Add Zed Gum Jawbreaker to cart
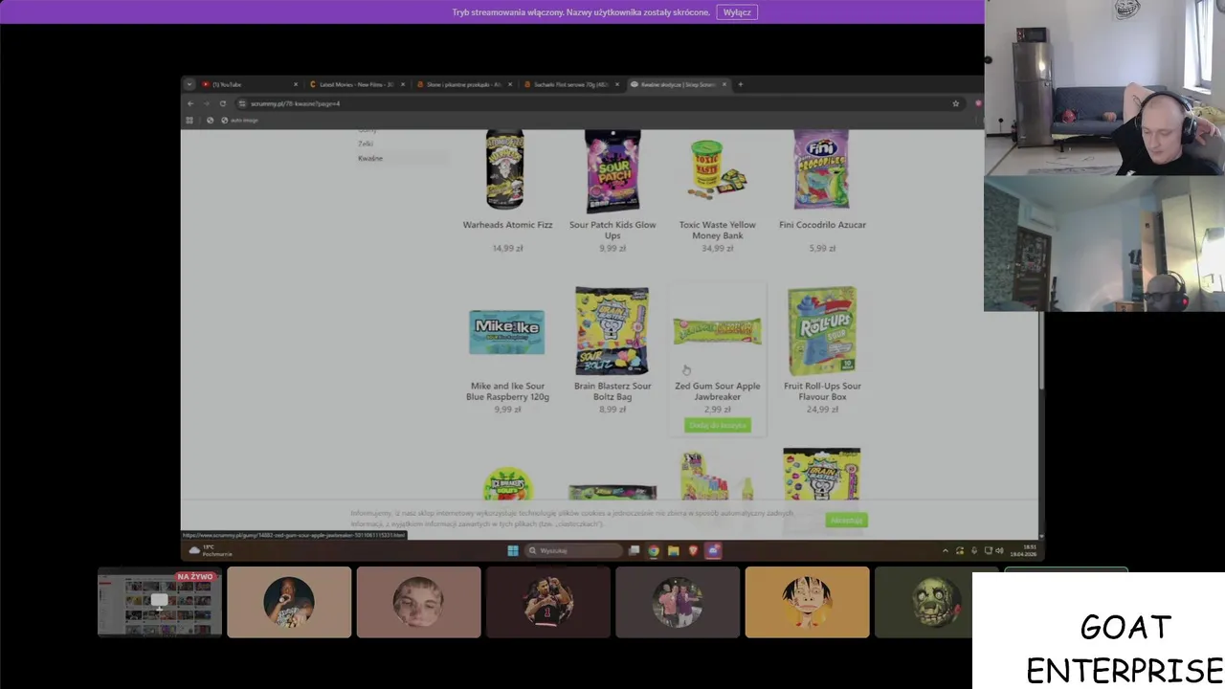This screenshot has height=689, width=1225. 718,425
